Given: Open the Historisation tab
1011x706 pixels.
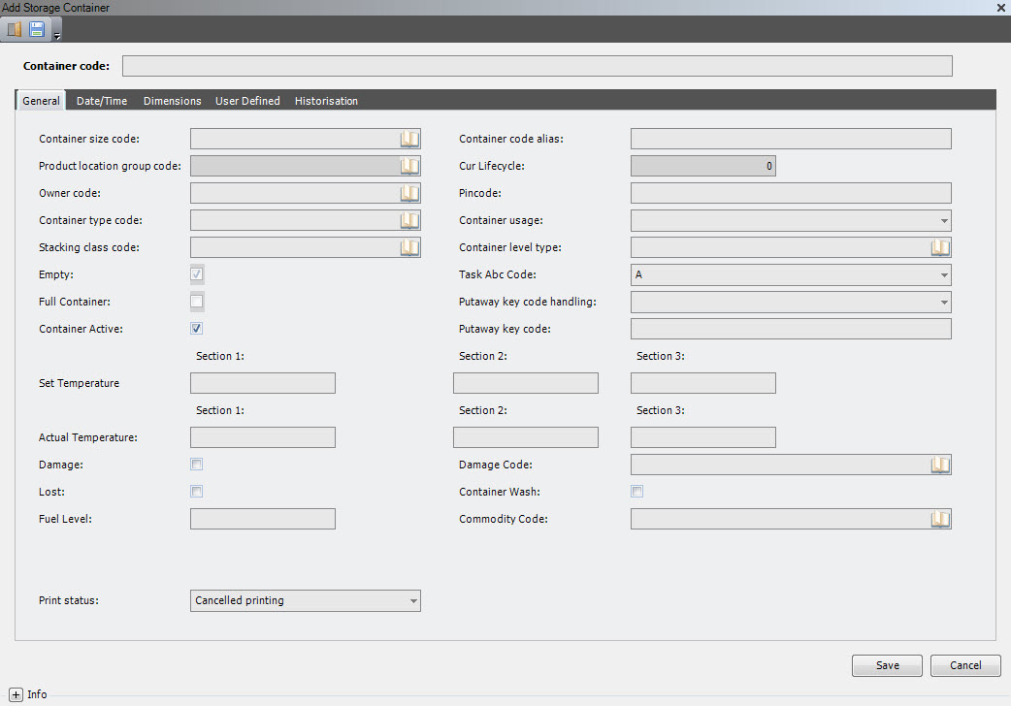Looking at the screenshot, I should (x=326, y=101).
